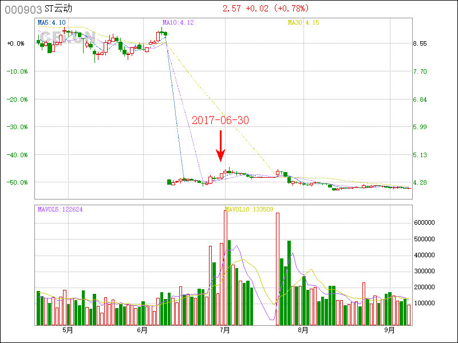Click the MAVOL5:122624 volume label
Image resolution: width=458 pixels, height=343 pixels.
[x=60, y=209]
